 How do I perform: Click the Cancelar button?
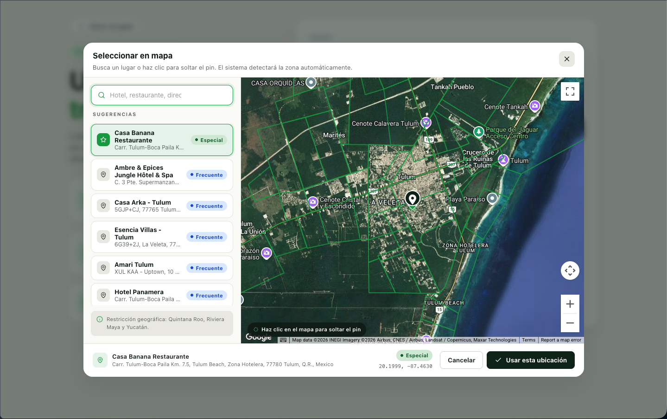coord(461,360)
